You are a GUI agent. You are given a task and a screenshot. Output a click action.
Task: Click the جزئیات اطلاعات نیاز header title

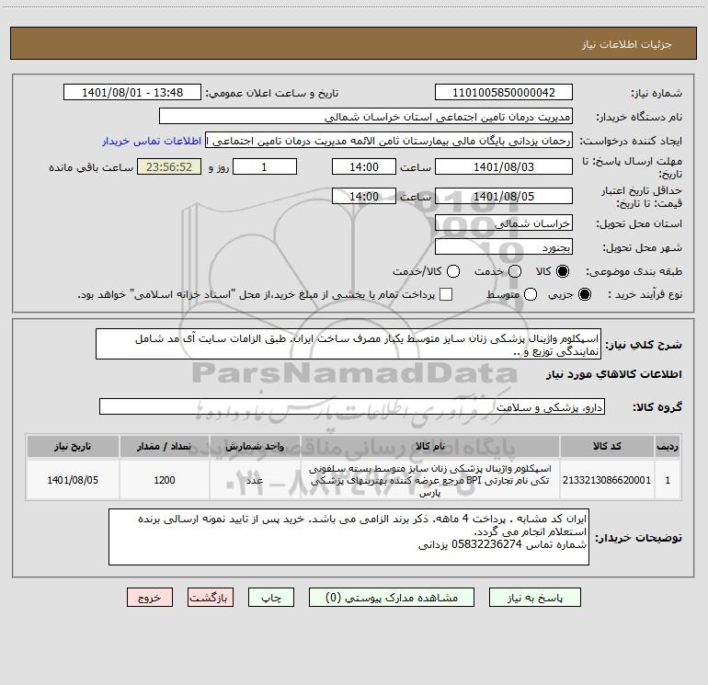pyautogui.click(x=626, y=44)
